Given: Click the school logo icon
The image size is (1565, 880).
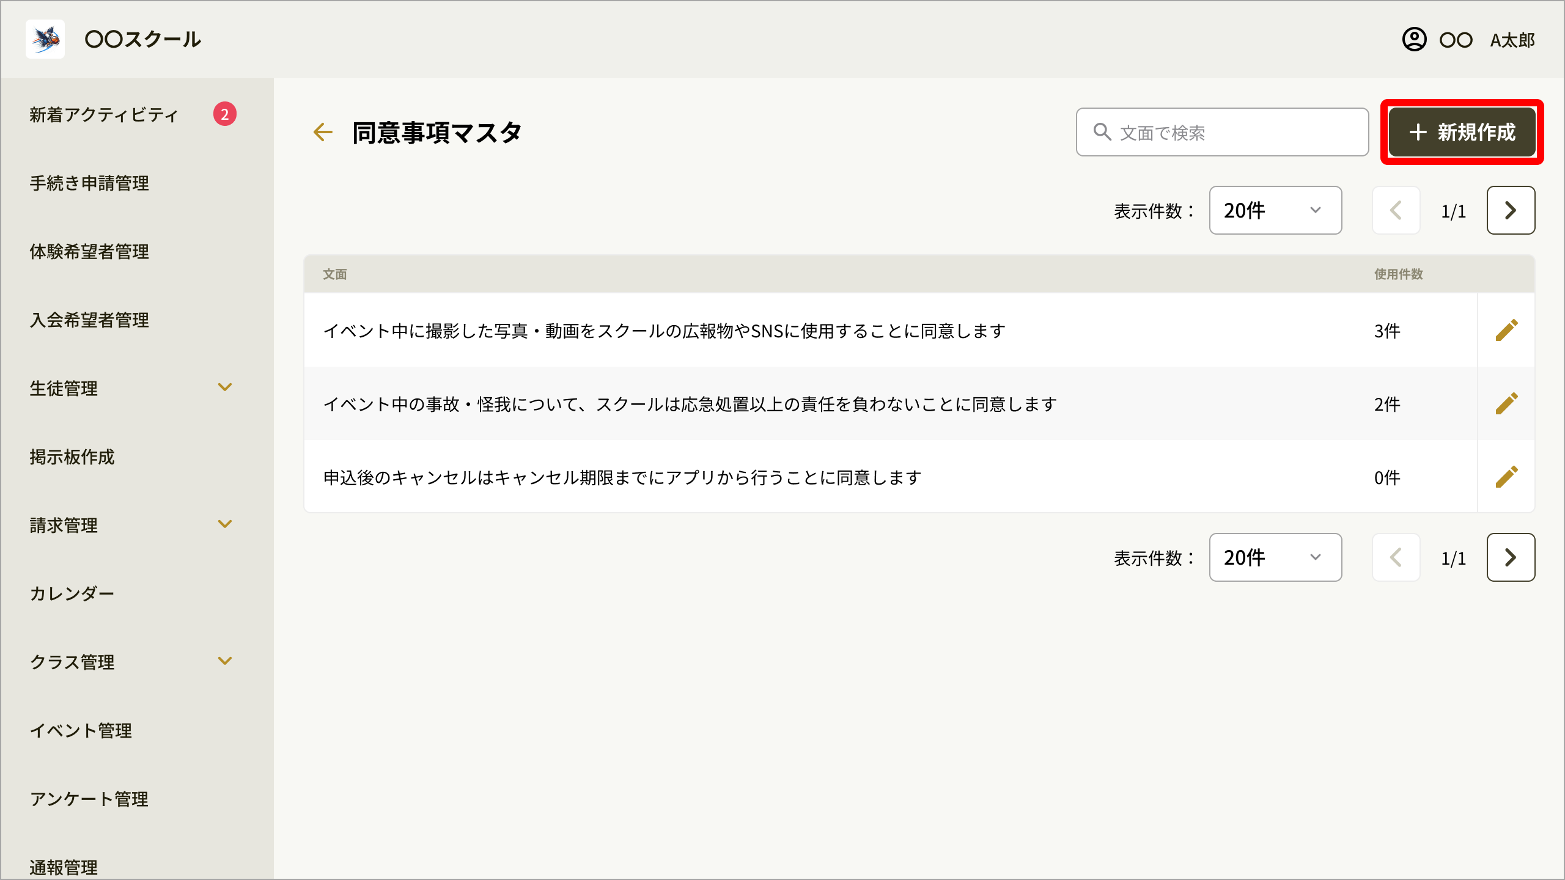Looking at the screenshot, I should click(x=45, y=39).
